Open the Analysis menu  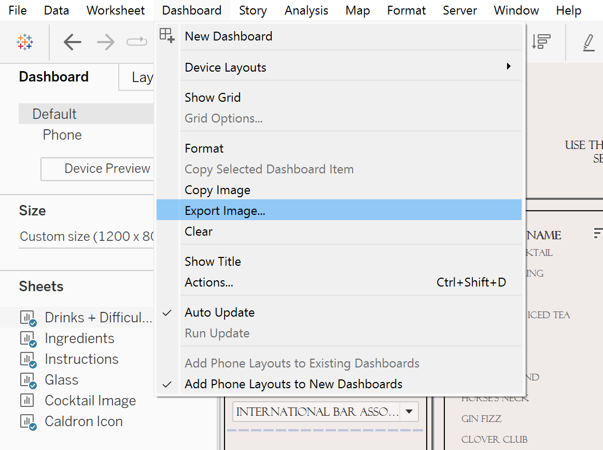(x=306, y=10)
